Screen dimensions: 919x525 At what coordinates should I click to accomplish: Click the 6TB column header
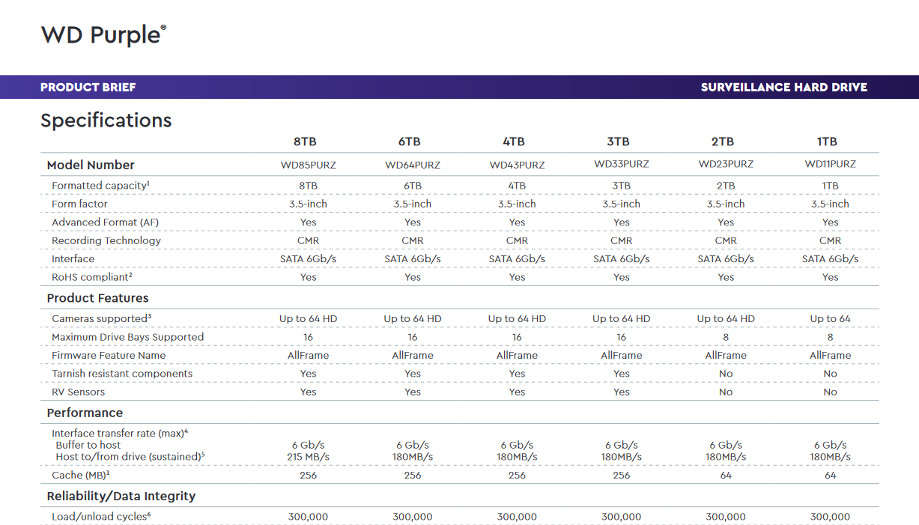point(409,142)
